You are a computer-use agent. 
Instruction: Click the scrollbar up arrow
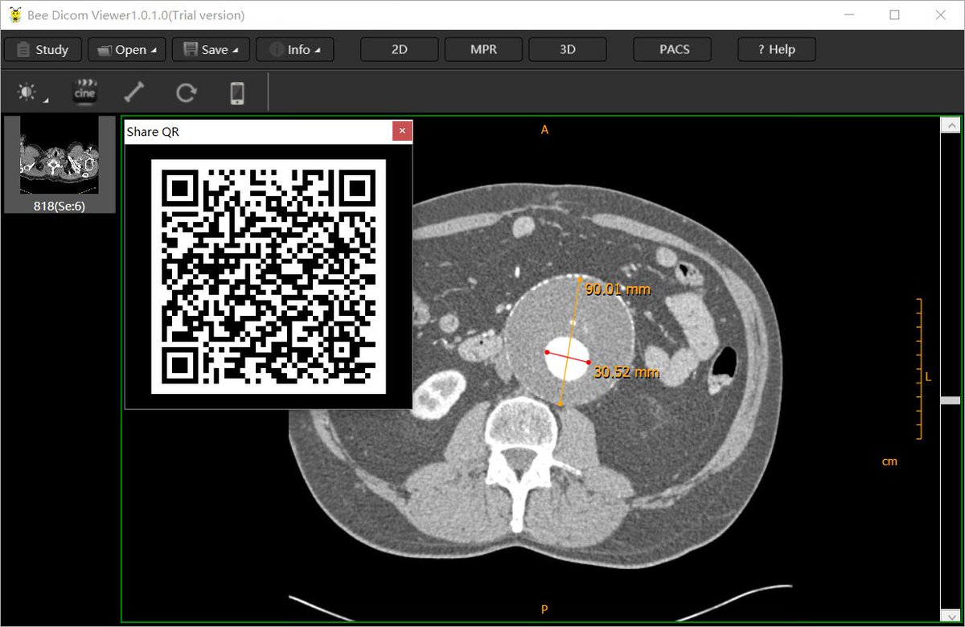coord(951,125)
